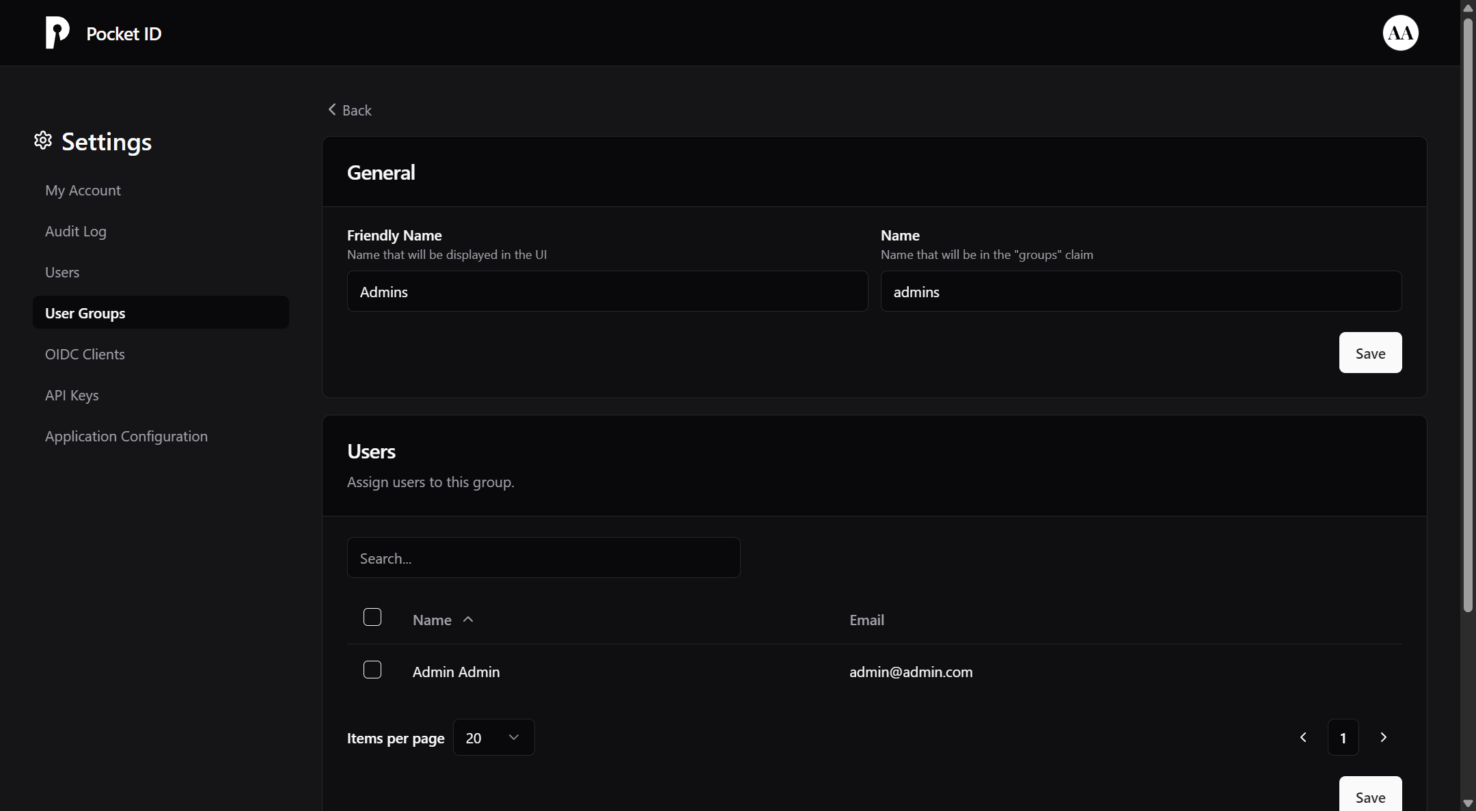This screenshot has width=1476, height=811.
Task: Click the Back chevron arrow
Action: coord(332,109)
